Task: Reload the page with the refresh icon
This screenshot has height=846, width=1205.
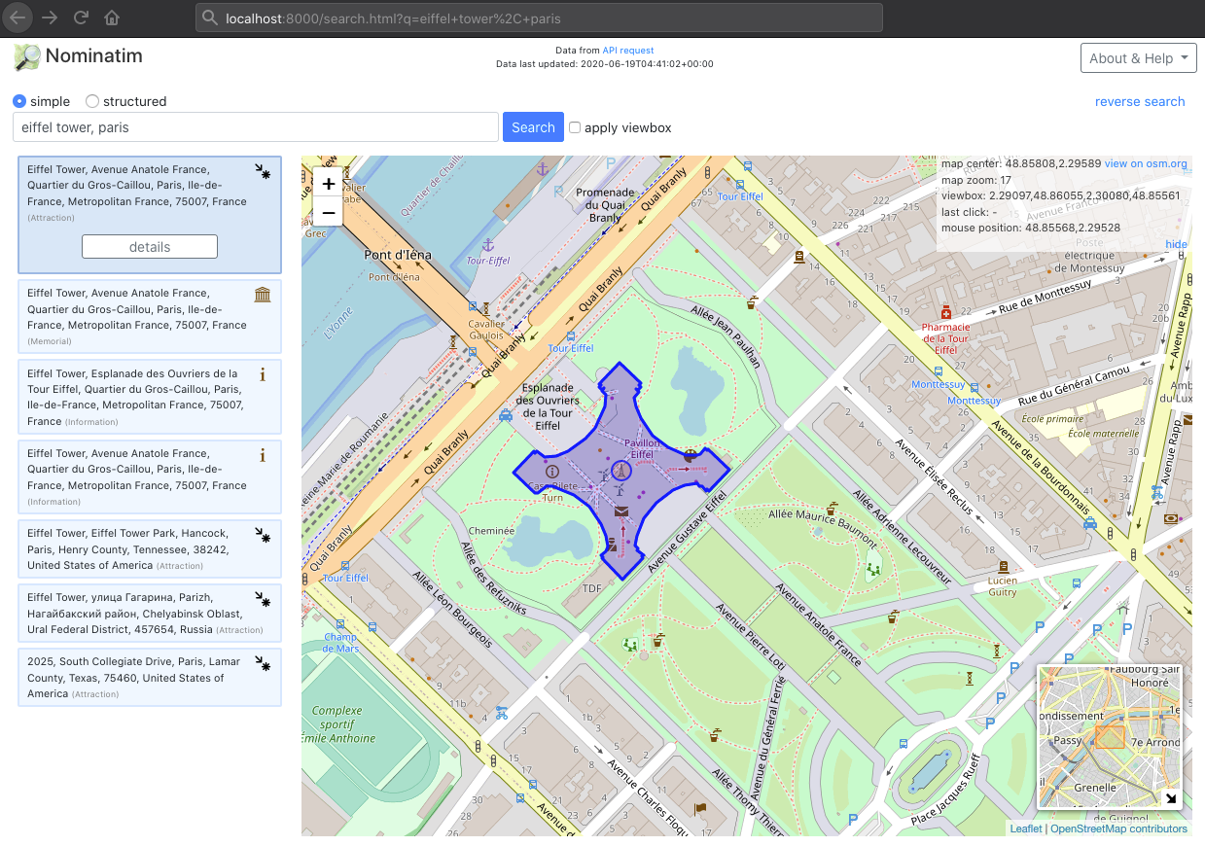Action: click(81, 18)
